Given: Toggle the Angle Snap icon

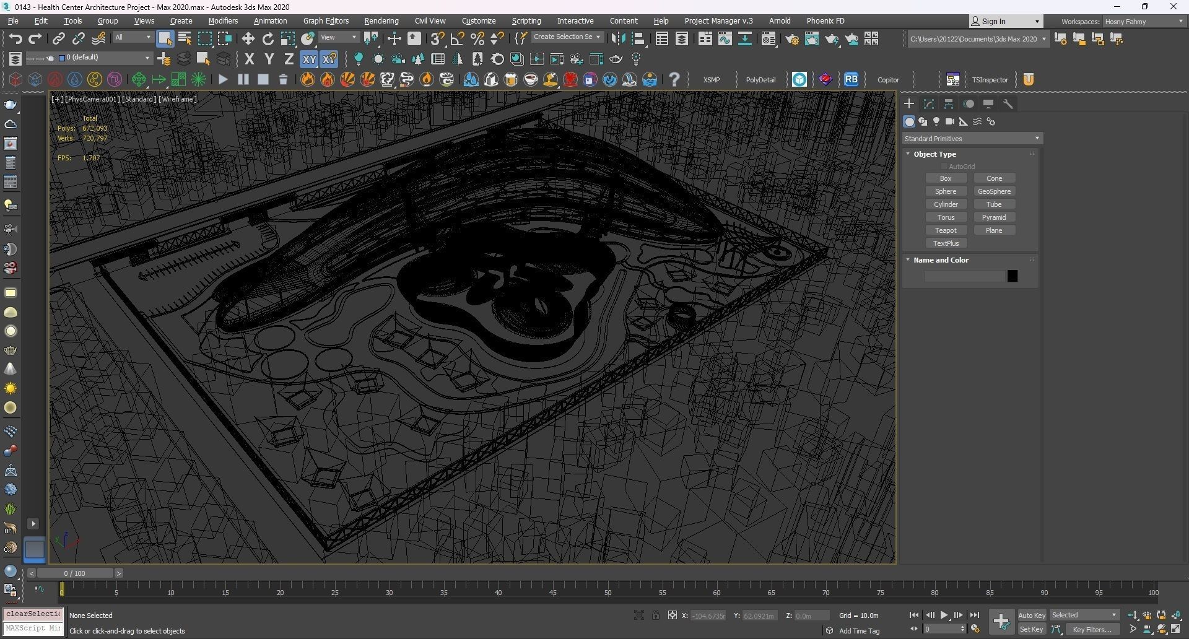Looking at the screenshot, I should point(457,39).
